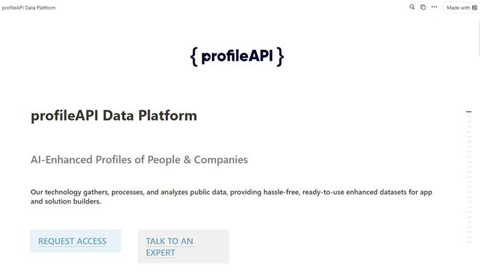Click the duplicate page icon

[423, 7]
